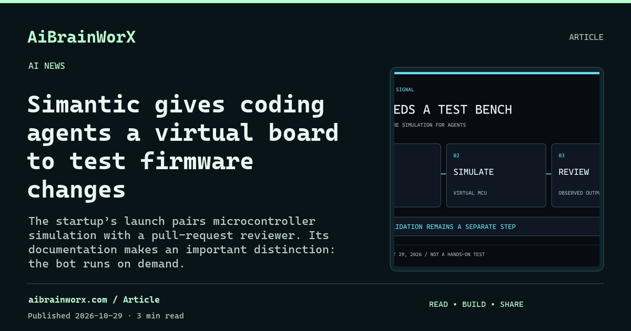This screenshot has height=331, width=631.
Task: Open the aibrainworx.com / Article link
Action: 94,300
